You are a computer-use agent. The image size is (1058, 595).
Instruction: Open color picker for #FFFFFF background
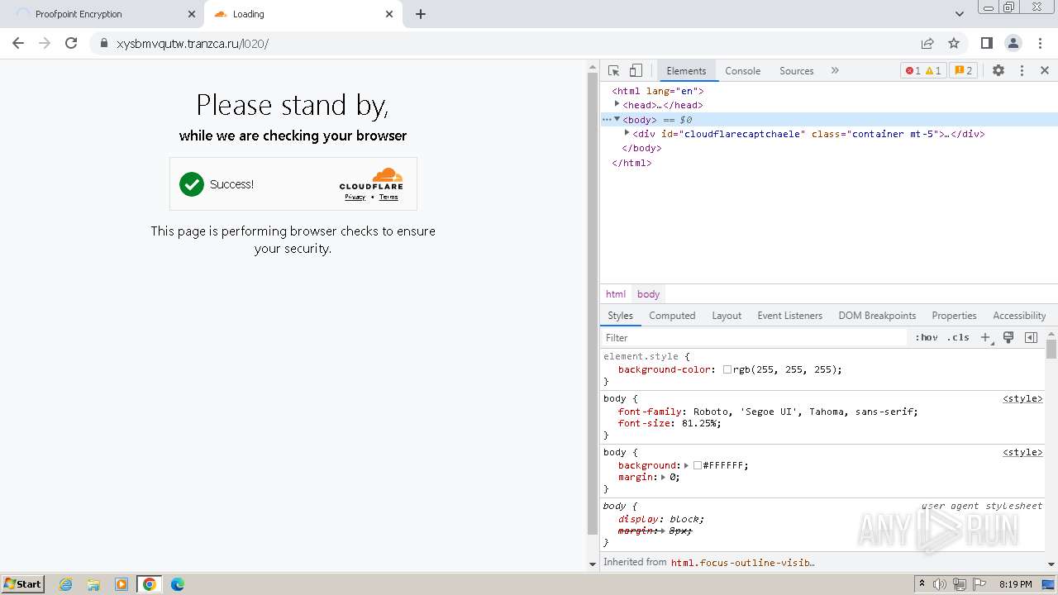698,465
